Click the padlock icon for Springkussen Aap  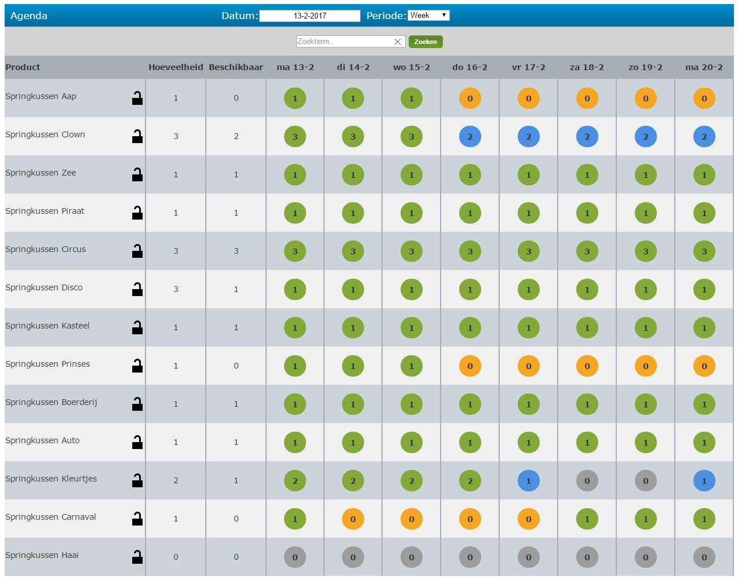coord(137,98)
